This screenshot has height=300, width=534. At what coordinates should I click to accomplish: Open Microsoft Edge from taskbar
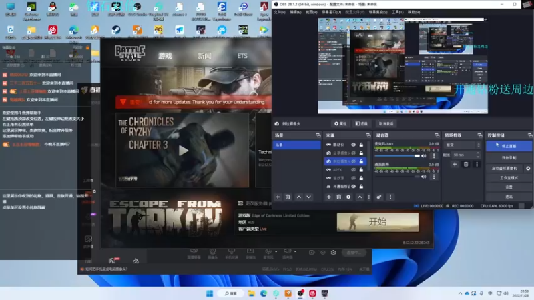264,293
